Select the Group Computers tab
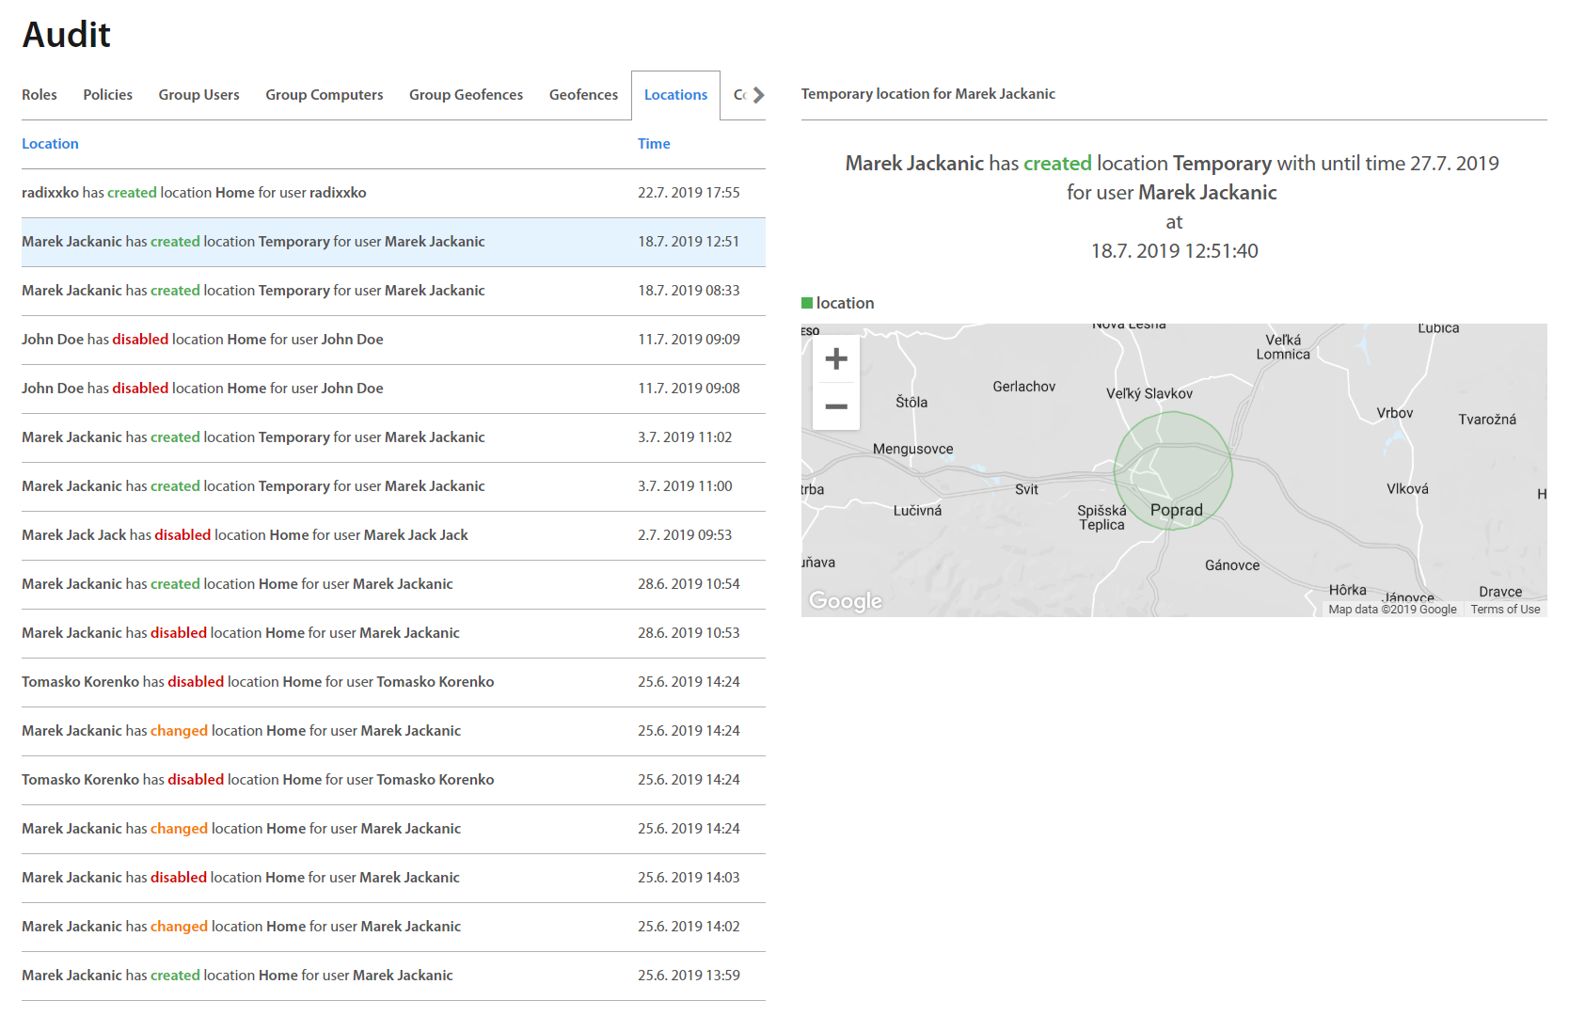The height and width of the screenshot is (1016, 1569). [x=324, y=95]
